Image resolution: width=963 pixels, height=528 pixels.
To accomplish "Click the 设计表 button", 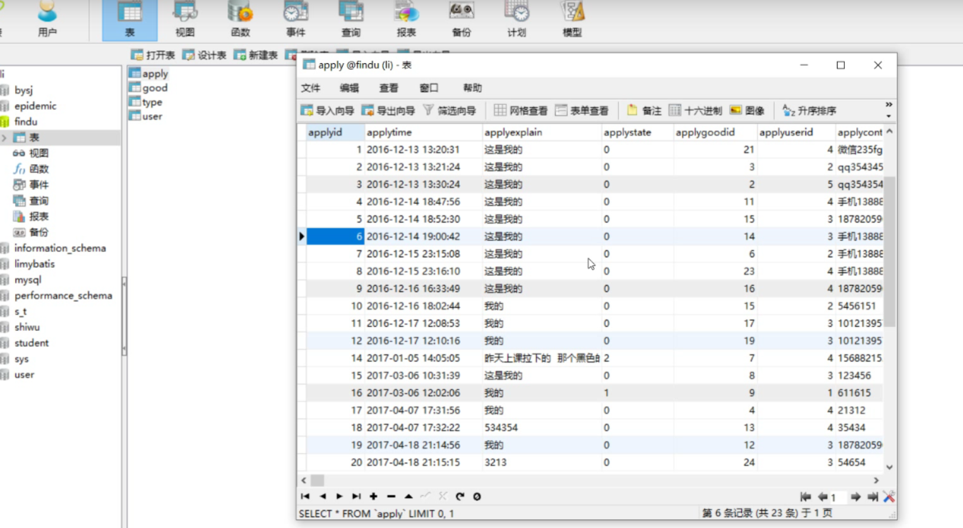I will [204, 56].
